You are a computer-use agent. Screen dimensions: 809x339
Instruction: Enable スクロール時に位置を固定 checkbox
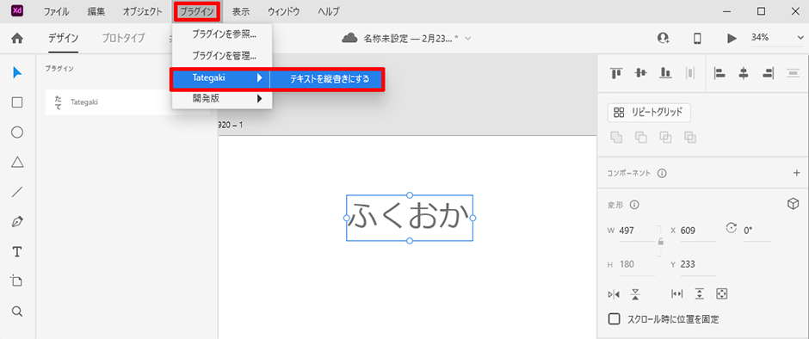(x=614, y=318)
